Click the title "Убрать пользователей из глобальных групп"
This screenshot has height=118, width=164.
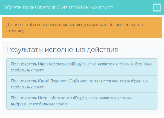[59, 8]
